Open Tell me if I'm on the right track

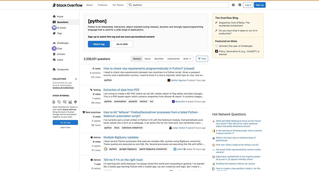123,160
